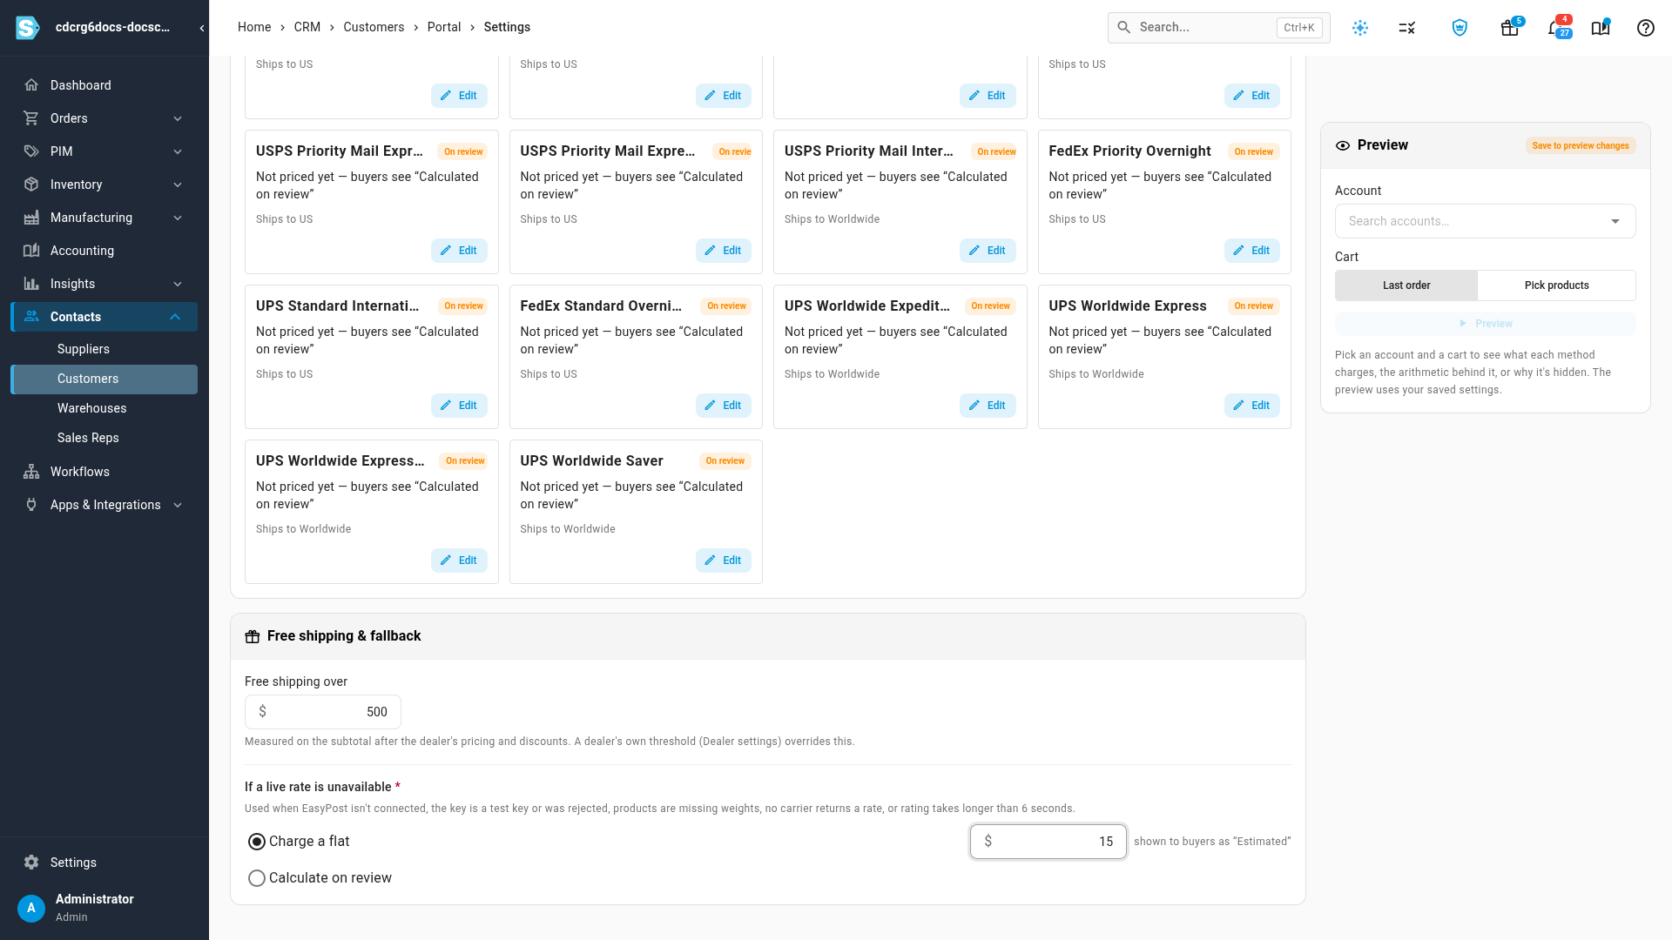Go to CRM breadcrumb

[x=307, y=27]
